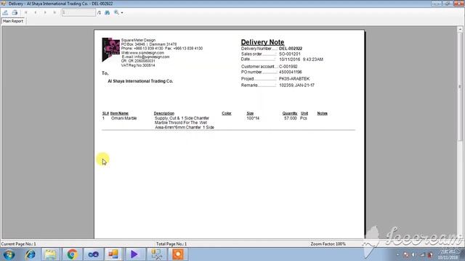Go to the previous page arrow
The width and height of the screenshot is (465, 261).
click(36, 12)
